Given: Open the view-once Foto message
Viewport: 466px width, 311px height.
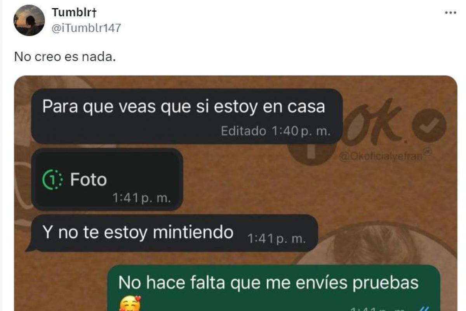Looking at the screenshot, I should click(107, 180).
